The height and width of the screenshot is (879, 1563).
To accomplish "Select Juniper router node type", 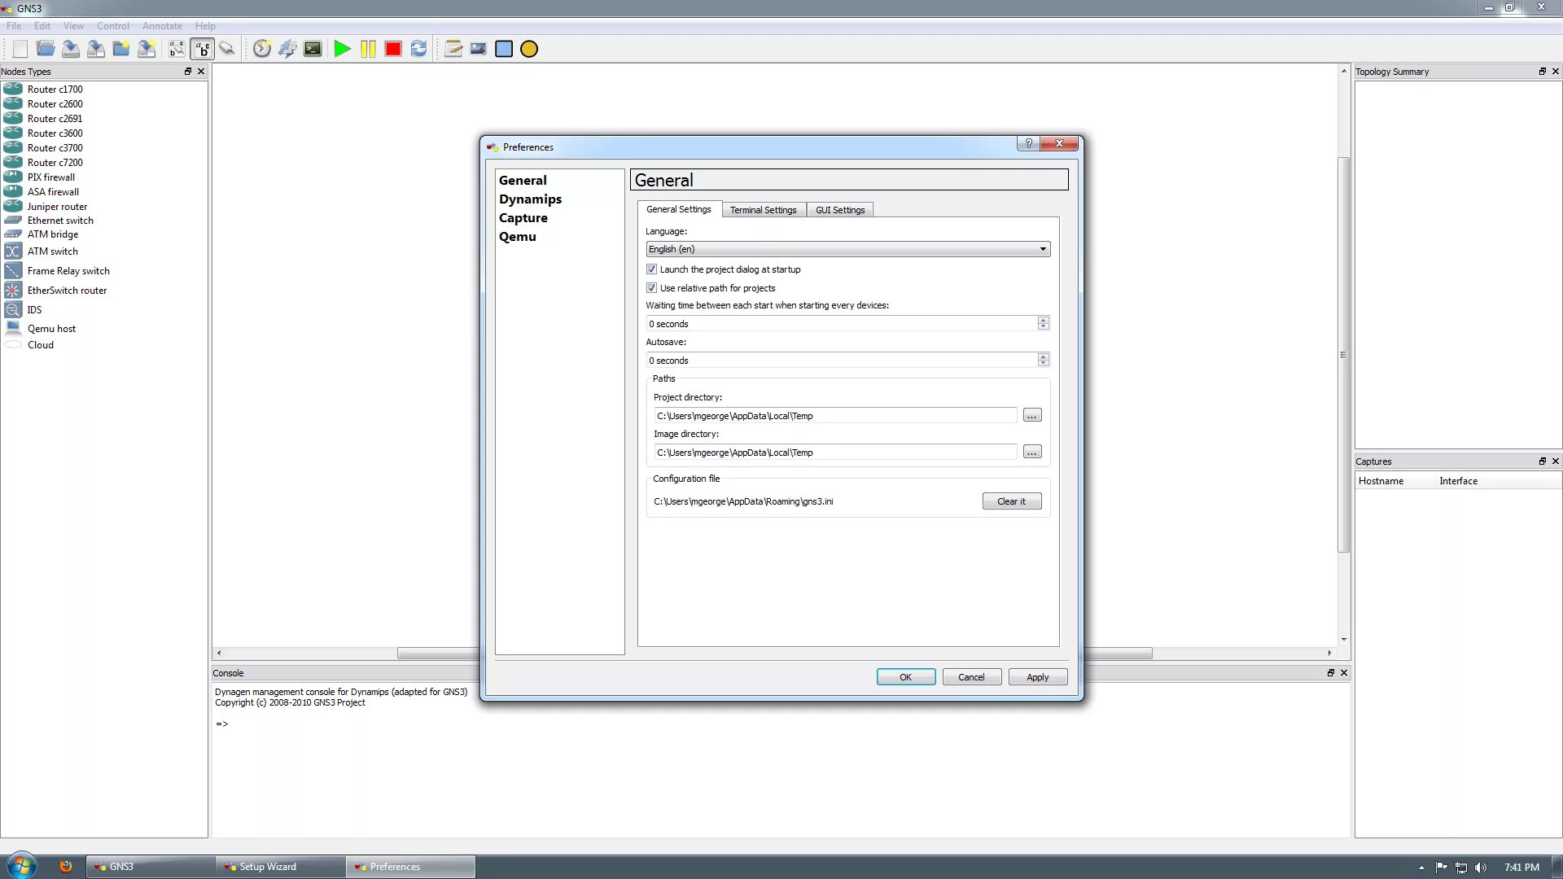I will pyautogui.click(x=57, y=207).
